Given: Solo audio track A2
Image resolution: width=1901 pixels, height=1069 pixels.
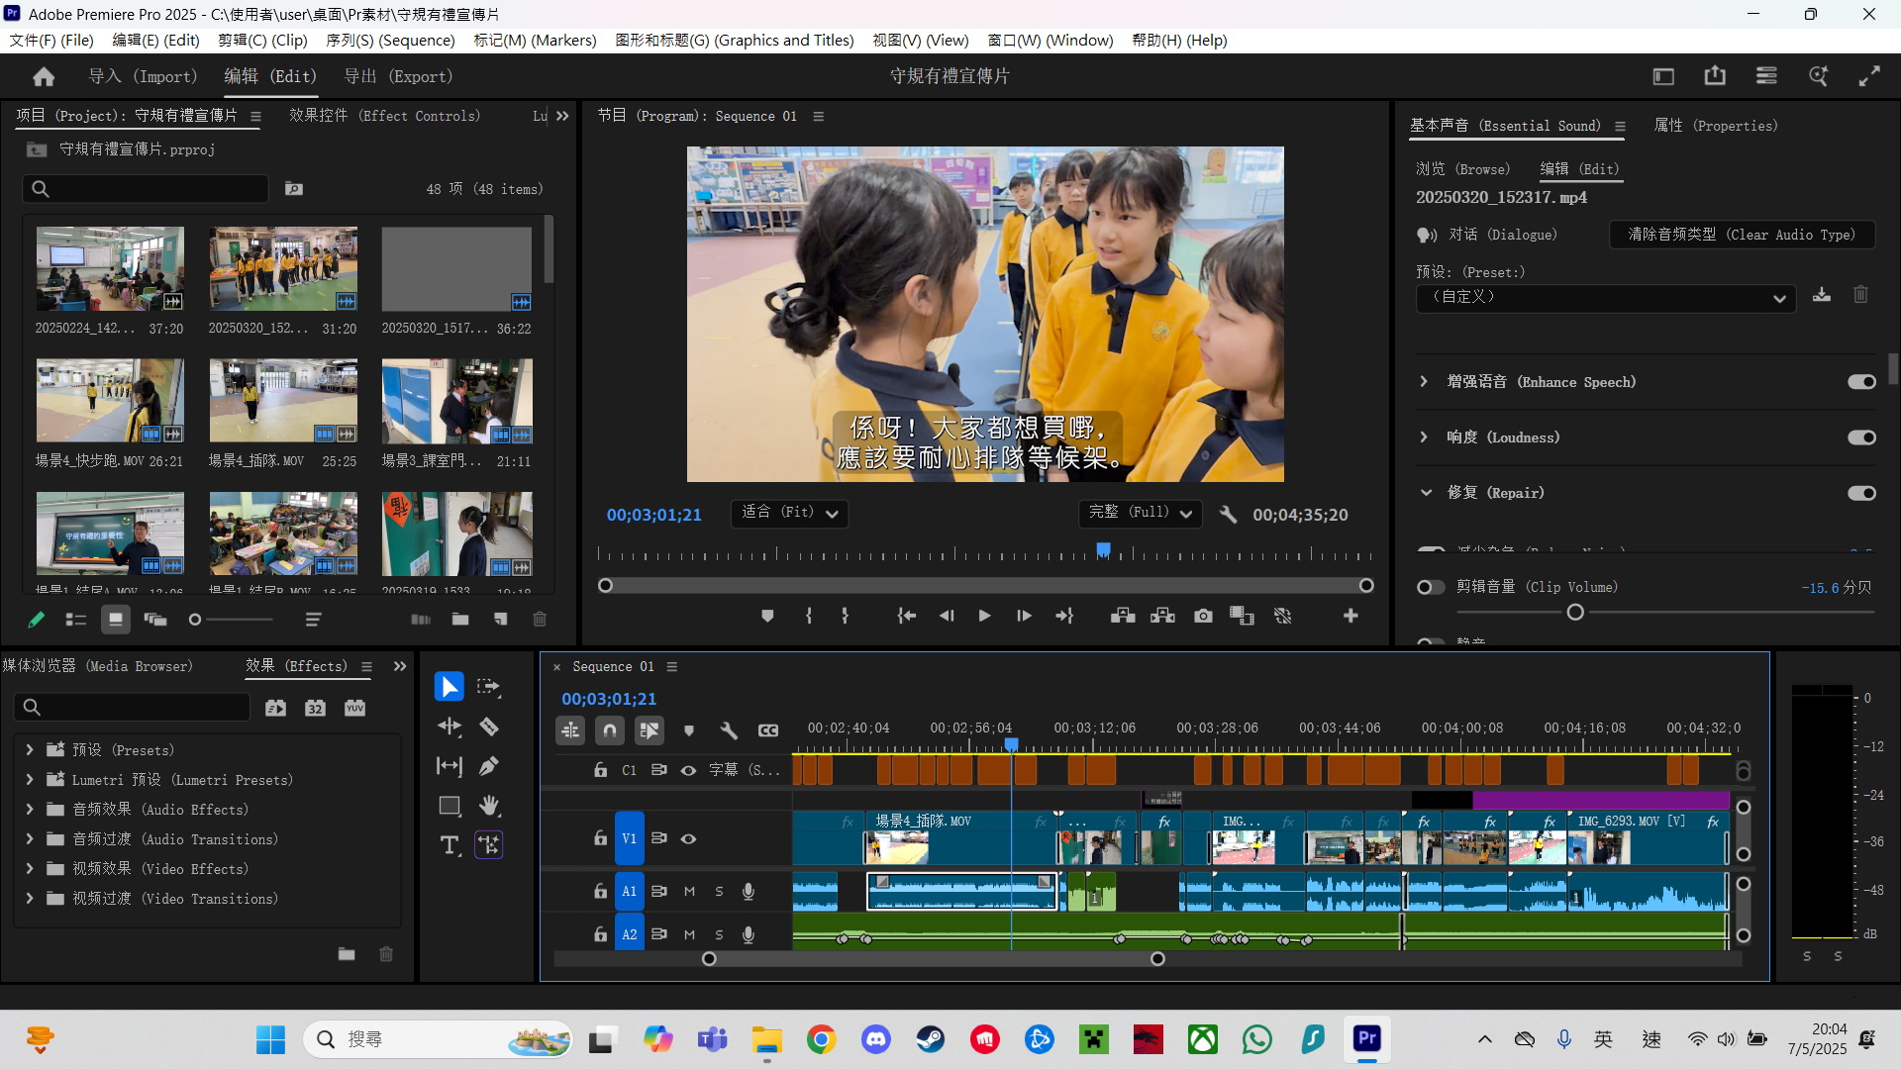Looking at the screenshot, I should click(x=719, y=934).
